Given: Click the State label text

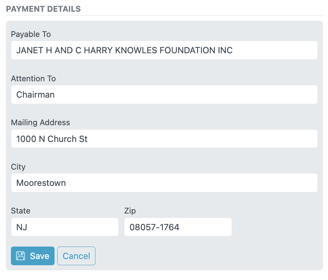Looking at the screenshot, I should click(21, 211).
